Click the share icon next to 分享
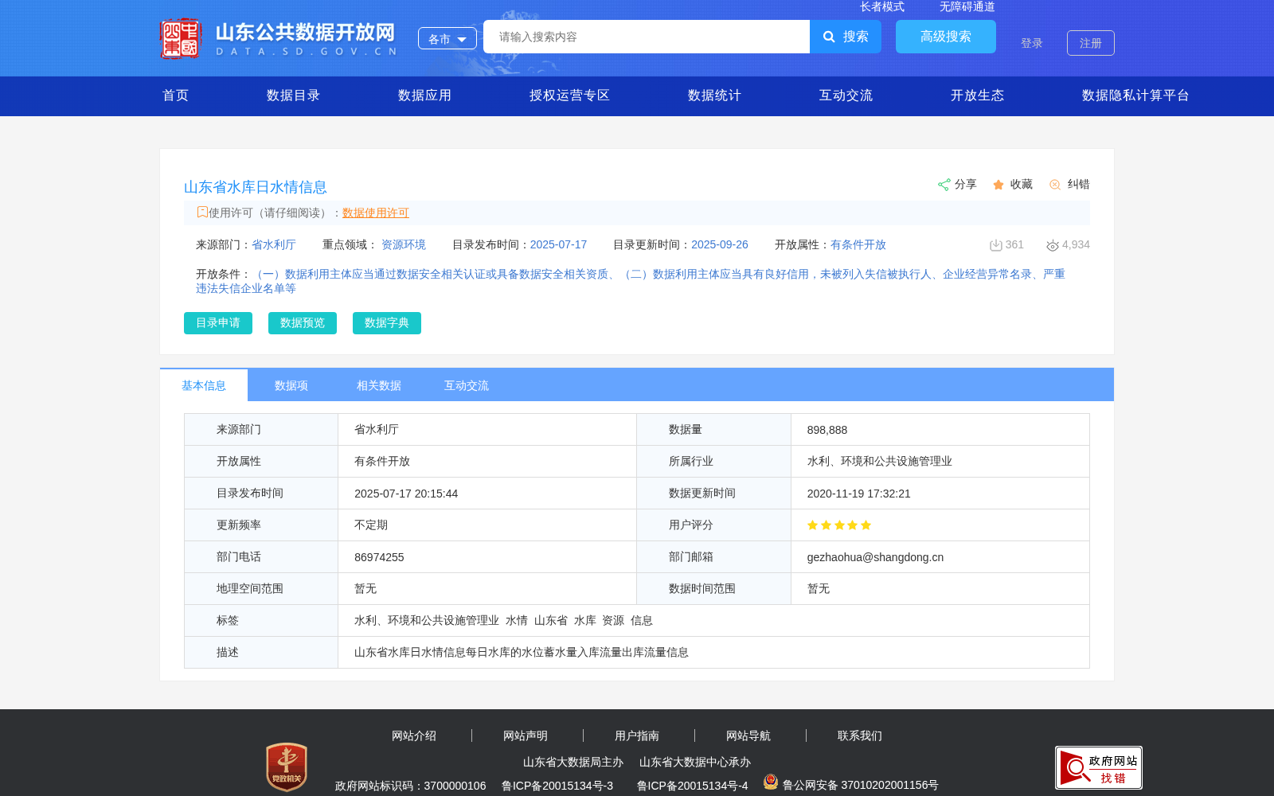The image size is (1274, 796). 944,185
